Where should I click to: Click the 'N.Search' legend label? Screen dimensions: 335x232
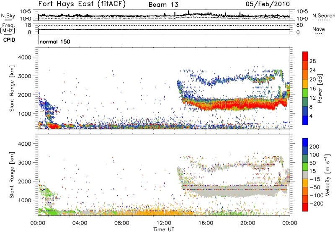click(323, 15)
